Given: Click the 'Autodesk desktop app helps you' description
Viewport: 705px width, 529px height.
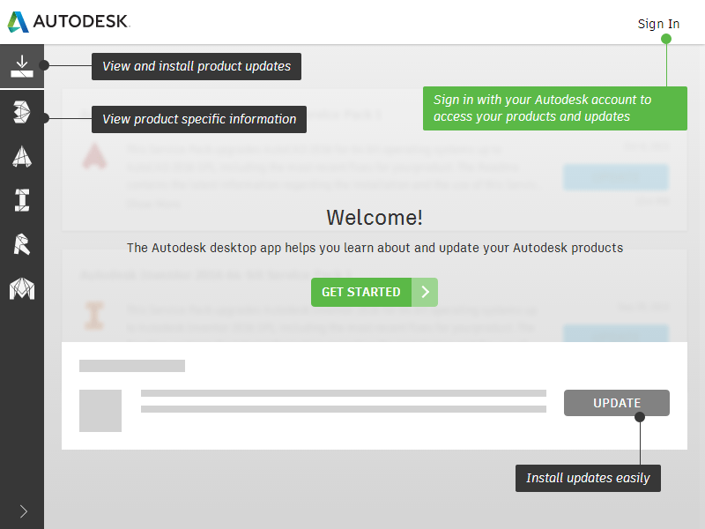Looking at the screenshot, I should pyautogui.click(x=375, y=248).
